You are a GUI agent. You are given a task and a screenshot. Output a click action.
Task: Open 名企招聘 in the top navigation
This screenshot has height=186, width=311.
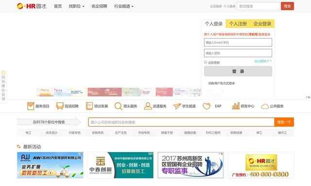pyautogui.click(x=99, y=6)
